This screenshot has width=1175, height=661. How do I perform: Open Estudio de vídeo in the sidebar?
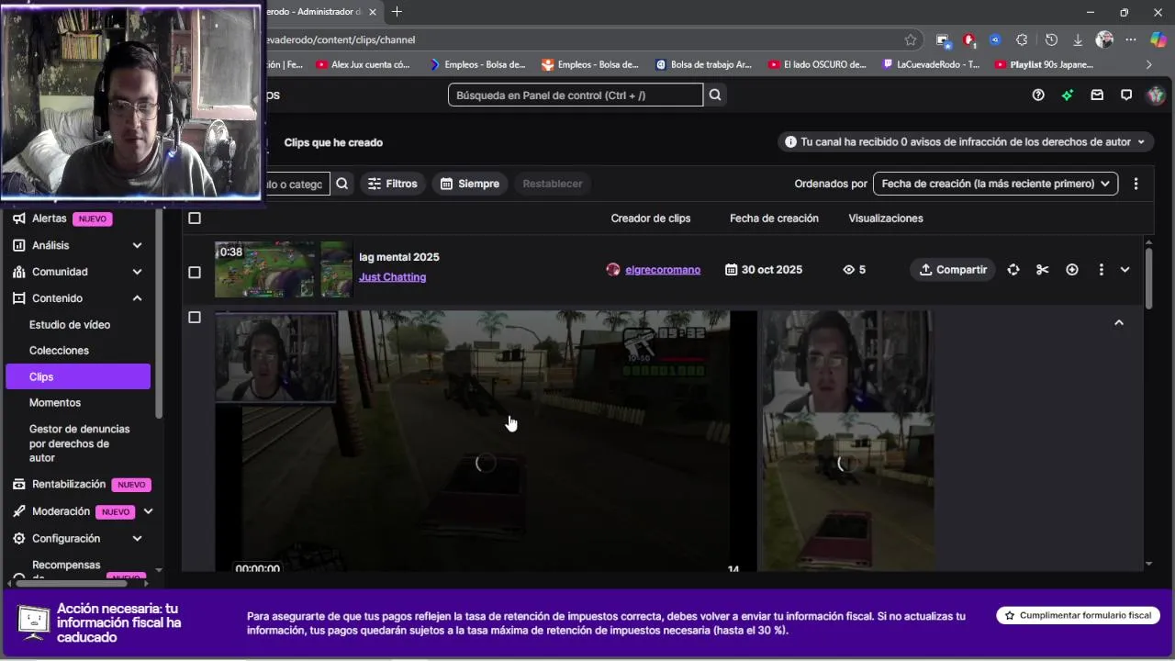click(x=70, y=325)
